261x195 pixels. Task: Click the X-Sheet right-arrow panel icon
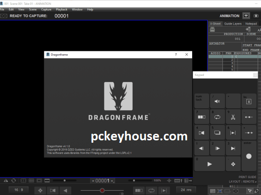[x=188, y=180]
